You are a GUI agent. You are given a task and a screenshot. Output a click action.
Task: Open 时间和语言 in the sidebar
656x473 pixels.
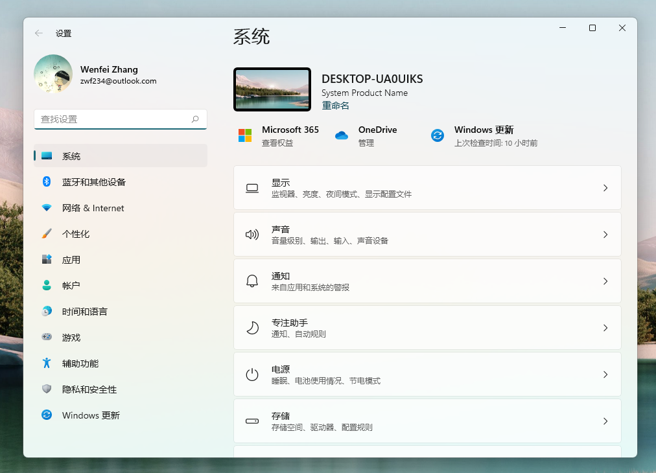coord(121,312)
